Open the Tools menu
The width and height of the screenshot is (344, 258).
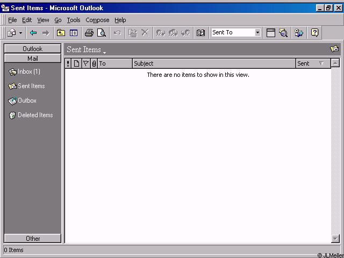pos(74,20)
